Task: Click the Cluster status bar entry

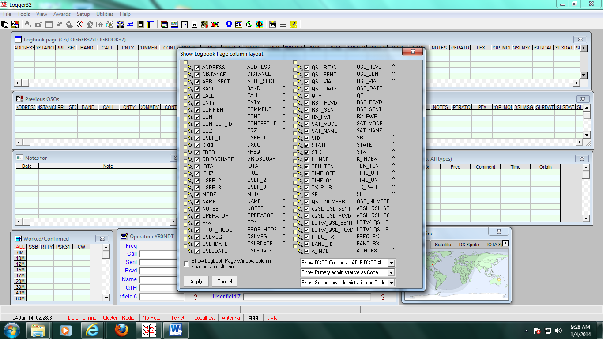Action: 110,318
